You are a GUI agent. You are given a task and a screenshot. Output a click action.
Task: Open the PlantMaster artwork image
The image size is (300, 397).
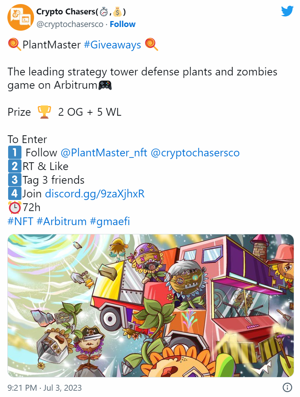click(151, 306)
